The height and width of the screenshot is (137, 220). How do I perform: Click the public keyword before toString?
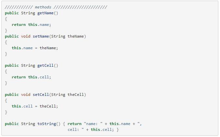12,124
